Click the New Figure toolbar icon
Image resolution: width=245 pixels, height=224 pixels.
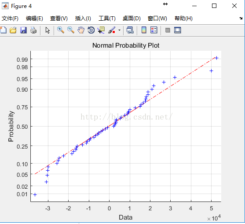pos(3,30)
